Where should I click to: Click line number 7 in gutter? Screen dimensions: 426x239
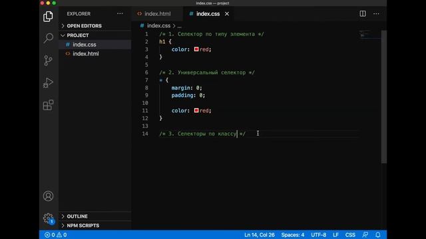point(146,80)
